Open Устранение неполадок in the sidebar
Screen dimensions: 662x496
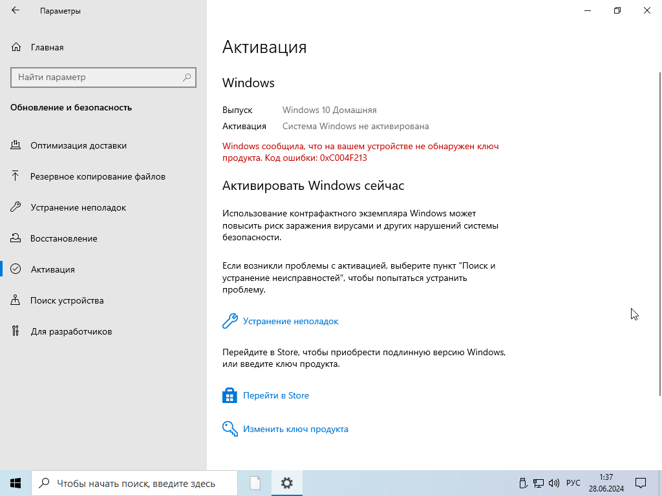[x=78, y=207]
